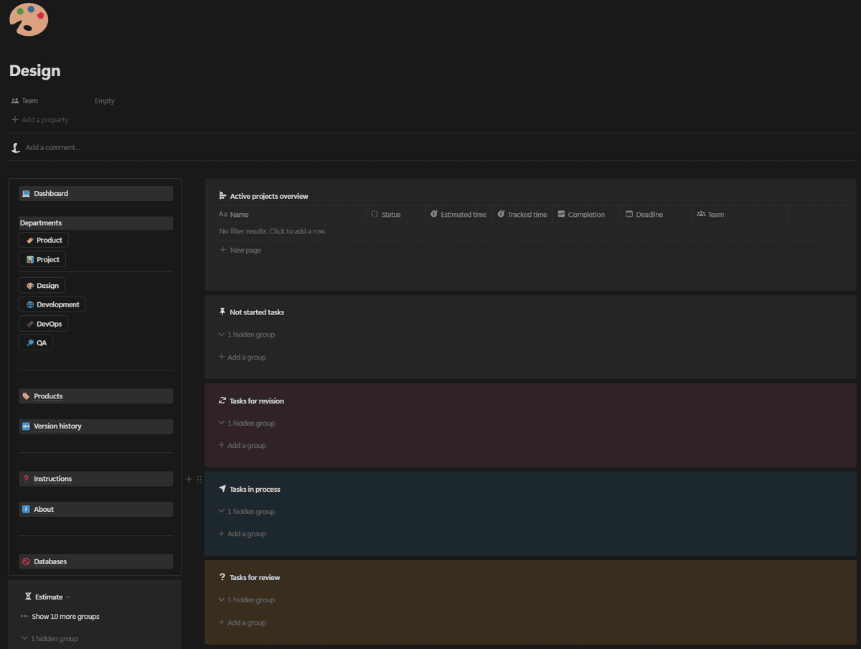The width and height of the screenshot is (861, 649).
Task: Click the palette page icon
Action: tap(29, 19)
